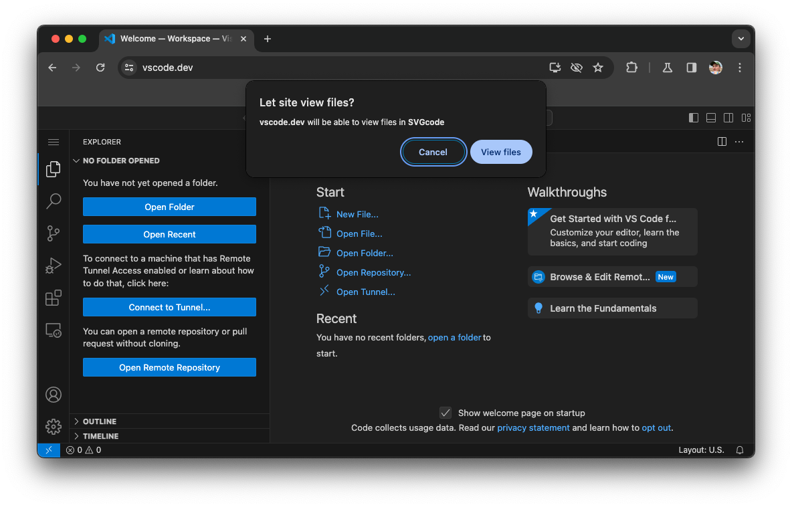Select the Source Control icon

54,233
